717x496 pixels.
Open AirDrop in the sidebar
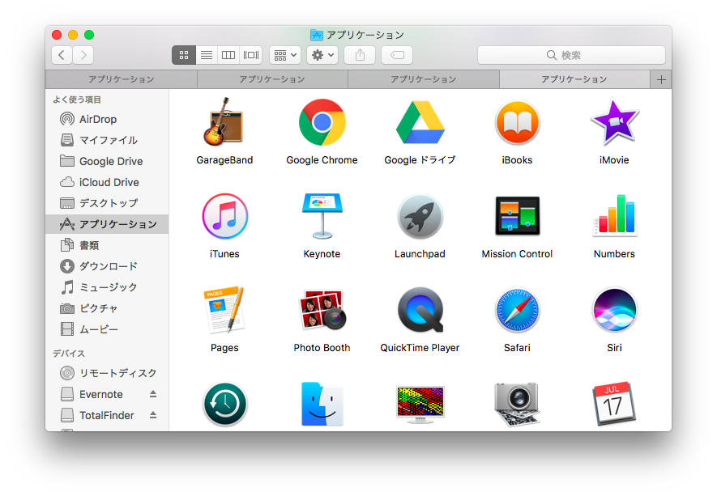(108, 119)
